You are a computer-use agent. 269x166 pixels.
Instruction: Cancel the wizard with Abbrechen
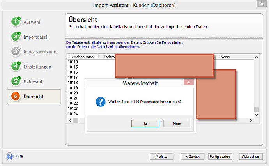tap(251, 157)
